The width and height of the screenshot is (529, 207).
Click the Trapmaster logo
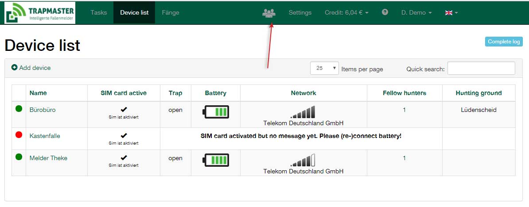pyautogui.click(x=40, y=13)
